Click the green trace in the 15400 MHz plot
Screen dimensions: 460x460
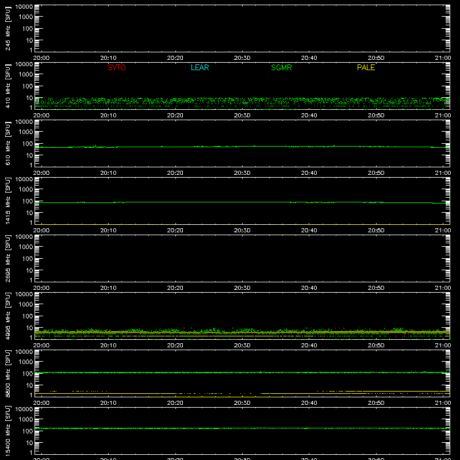(242, 428)
